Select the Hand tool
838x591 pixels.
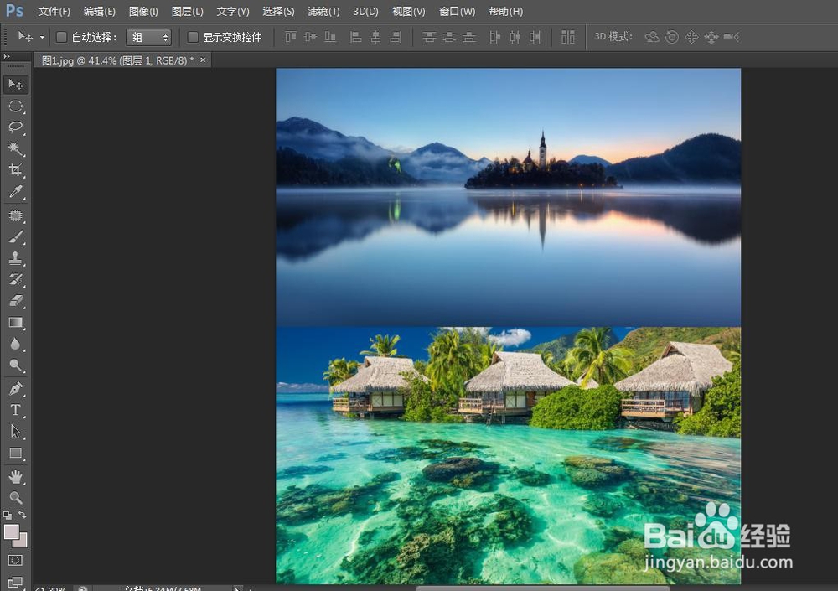[x=15, y=476]
